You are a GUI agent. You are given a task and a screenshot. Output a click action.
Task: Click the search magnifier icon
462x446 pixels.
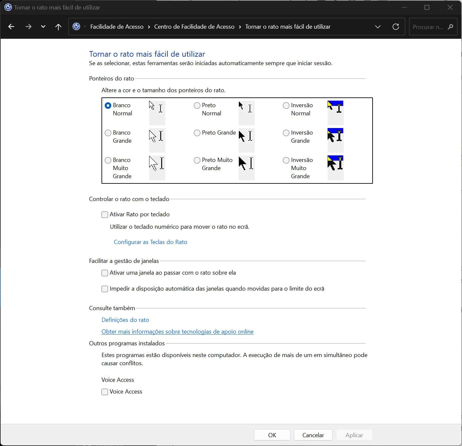coord(451,27)
